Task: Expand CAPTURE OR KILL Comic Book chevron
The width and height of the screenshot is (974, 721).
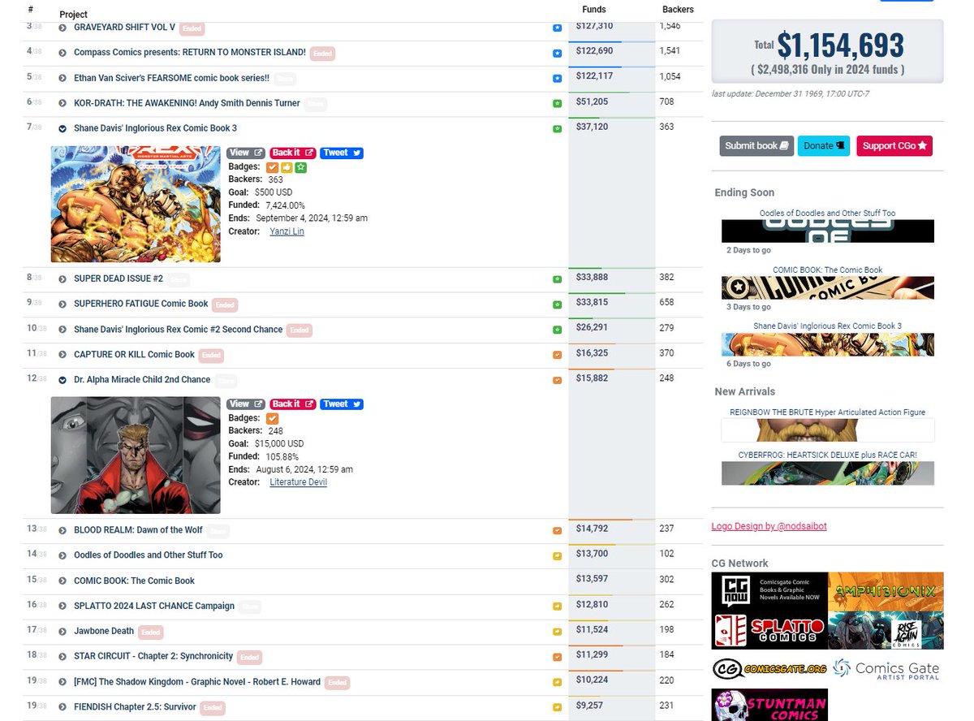Action: coord(62,355)
